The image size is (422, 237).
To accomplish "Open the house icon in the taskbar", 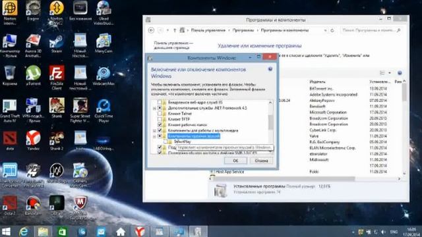I will coord(121,232).
